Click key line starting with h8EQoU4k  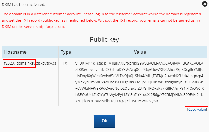[x=139, y=95]
